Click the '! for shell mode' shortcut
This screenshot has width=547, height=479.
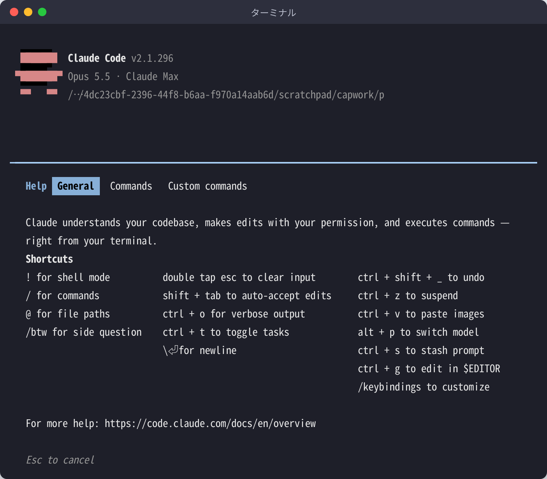coord(68,277)
